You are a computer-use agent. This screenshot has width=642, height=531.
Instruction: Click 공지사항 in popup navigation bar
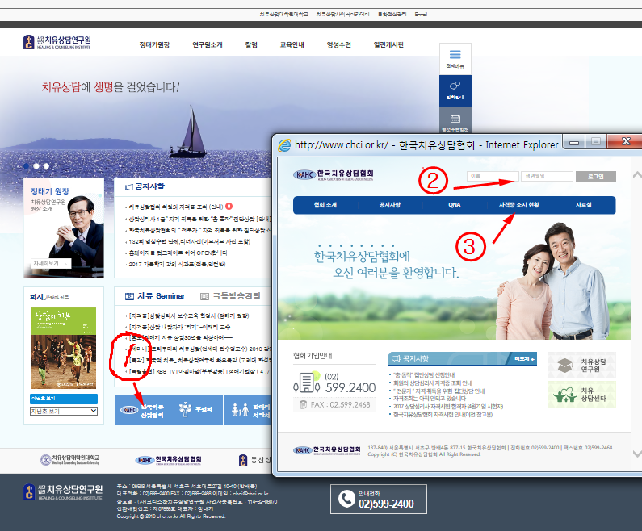click(390, 204)
